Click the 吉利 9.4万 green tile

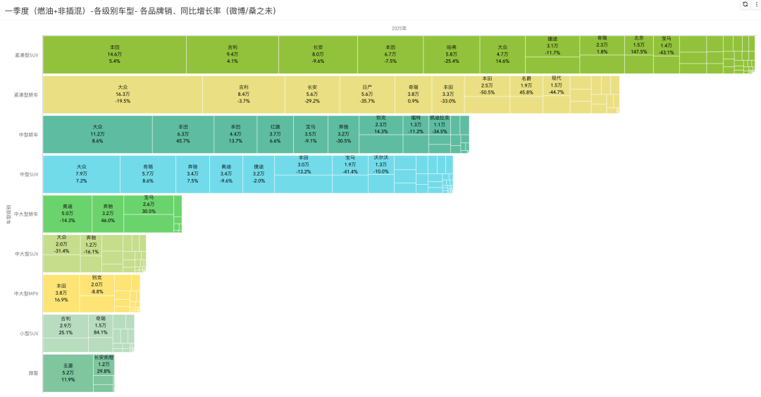pos(233,54)
